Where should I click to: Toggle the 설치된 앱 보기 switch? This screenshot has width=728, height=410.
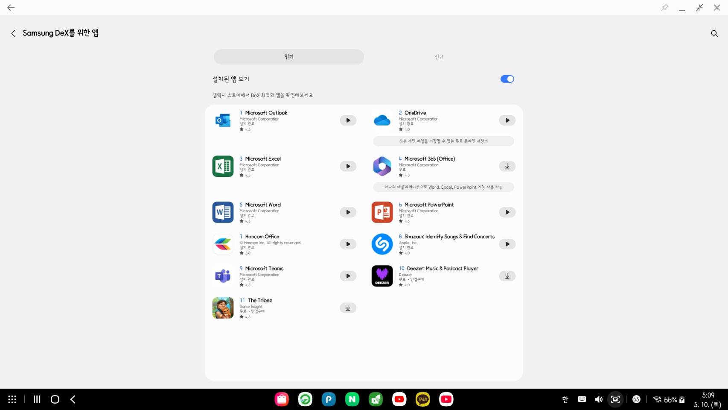click(507, 79)
